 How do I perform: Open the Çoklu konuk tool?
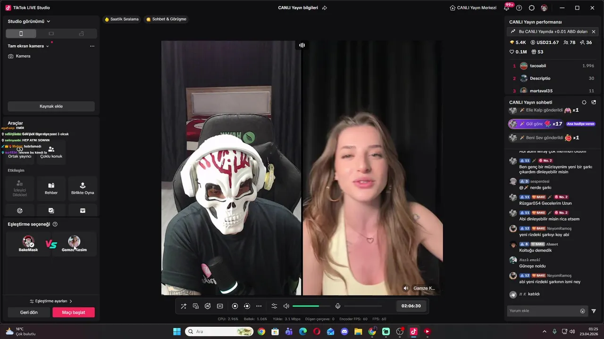click(x=51, y=153)
